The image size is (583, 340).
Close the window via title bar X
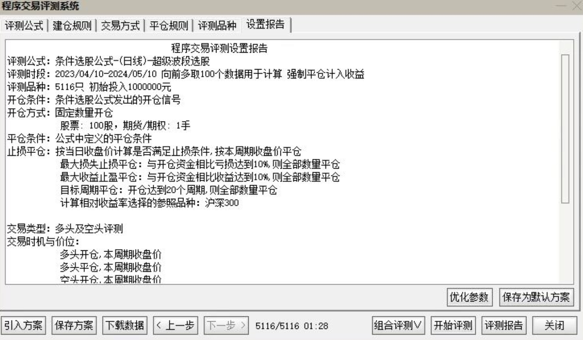576,6
